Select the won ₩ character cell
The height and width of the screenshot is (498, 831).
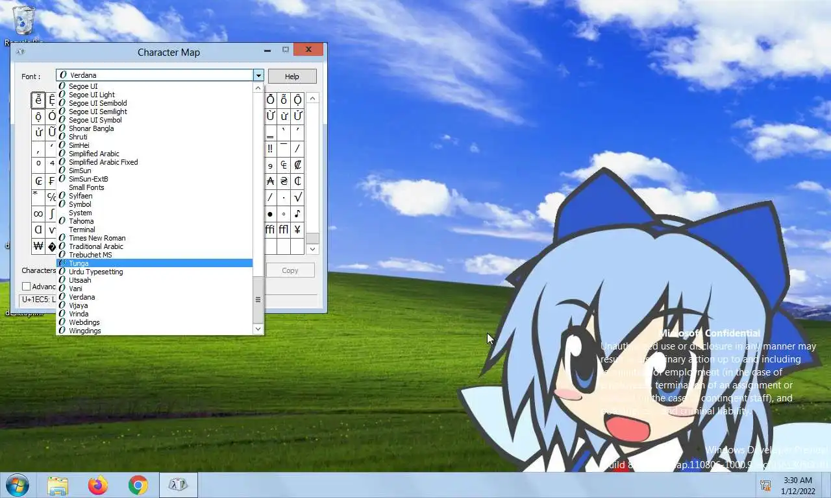(38, 246)
